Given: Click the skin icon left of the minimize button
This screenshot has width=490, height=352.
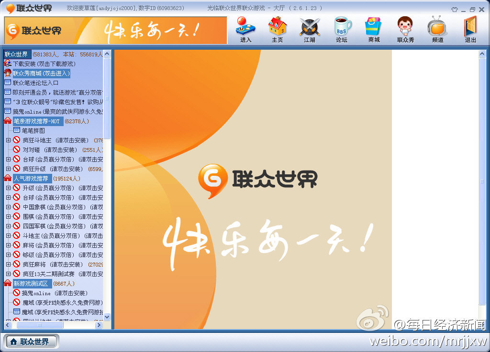Looking at the screenshot, I should pos(455,10).
